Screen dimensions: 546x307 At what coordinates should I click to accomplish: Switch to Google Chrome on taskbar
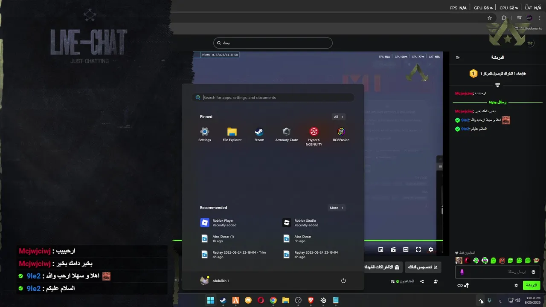pos(273,300)
